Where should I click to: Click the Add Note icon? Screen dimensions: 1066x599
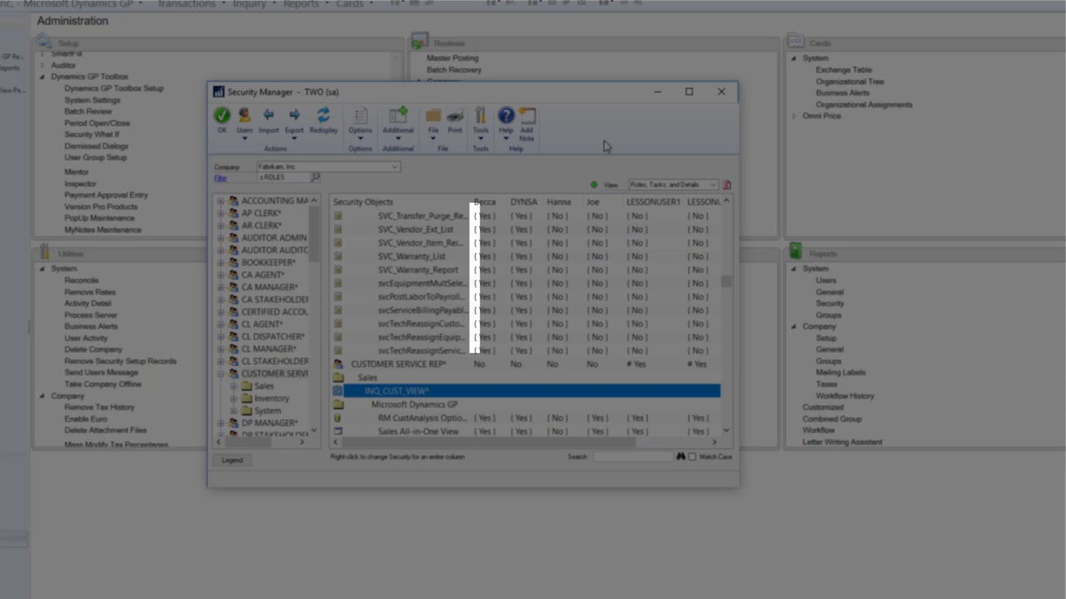[527, 116]
